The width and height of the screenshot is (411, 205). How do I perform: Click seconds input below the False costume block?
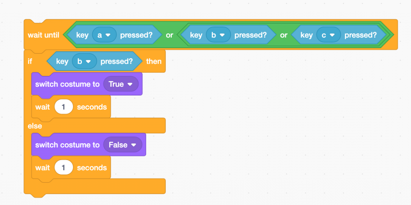click(64, 168)
